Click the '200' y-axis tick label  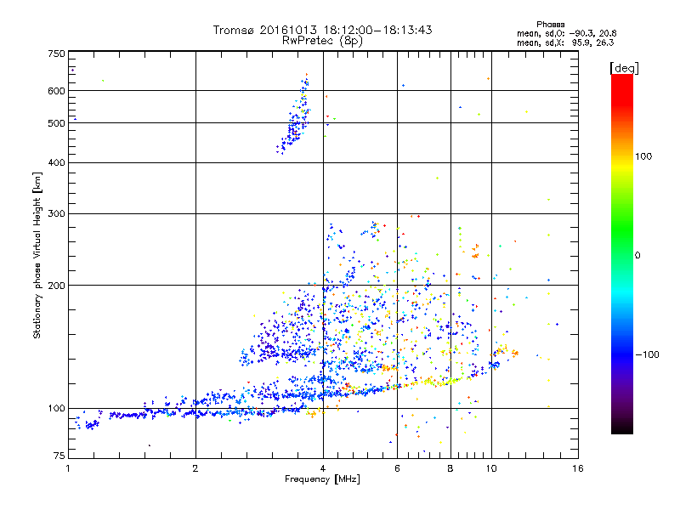(x=57, y=286)
